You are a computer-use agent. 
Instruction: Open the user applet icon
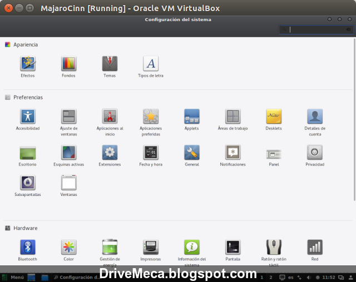pos(351,277)
